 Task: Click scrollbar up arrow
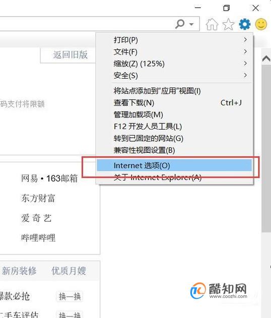tap(266, 58)
